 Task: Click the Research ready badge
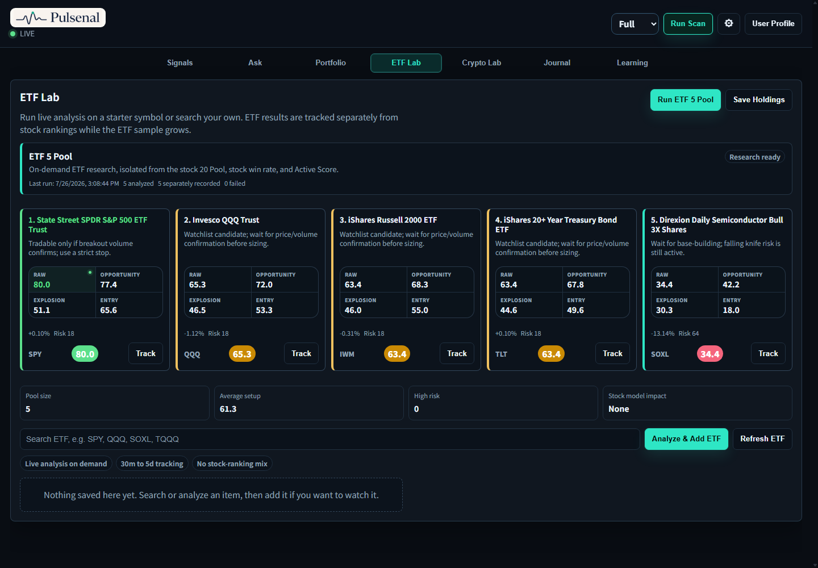pos(755,157)
